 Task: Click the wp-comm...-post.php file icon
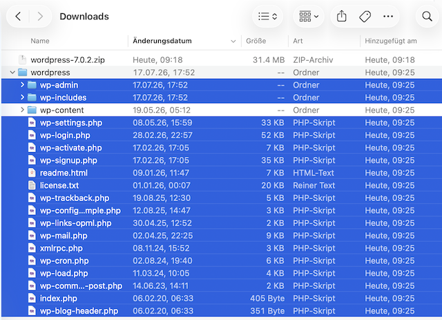point(32,286)
